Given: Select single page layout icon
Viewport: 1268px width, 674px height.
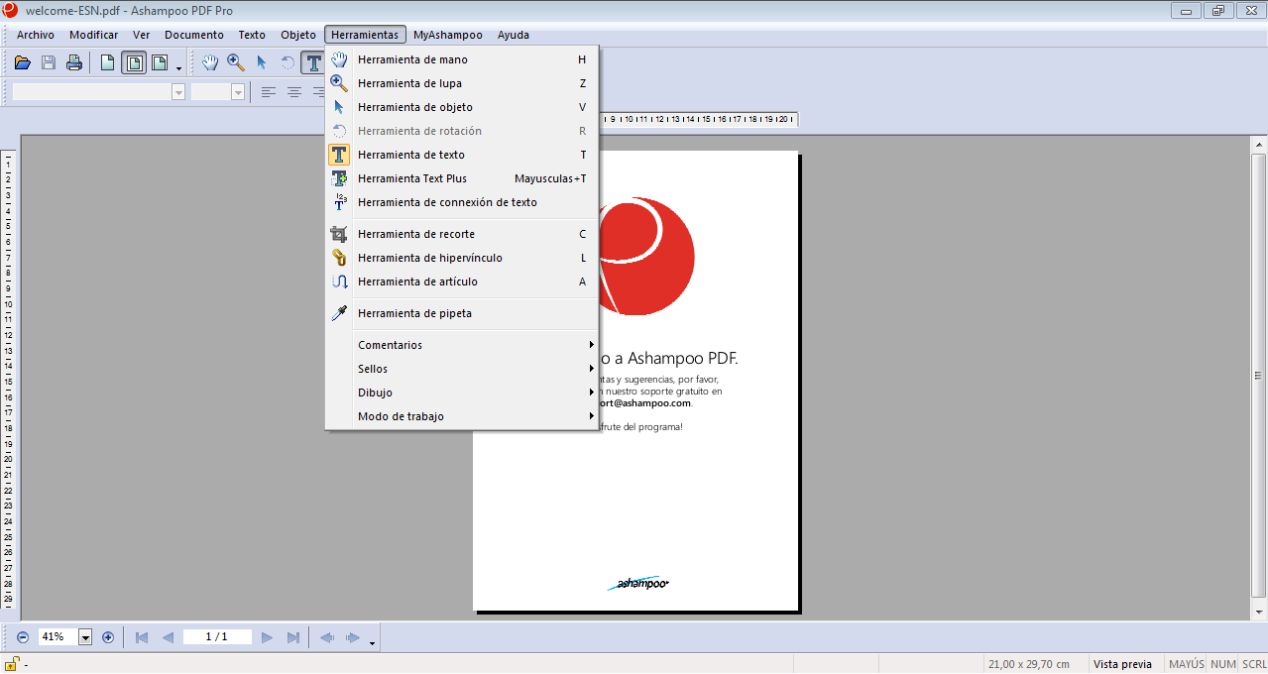Looking at the screenshot, I should 108,63.
